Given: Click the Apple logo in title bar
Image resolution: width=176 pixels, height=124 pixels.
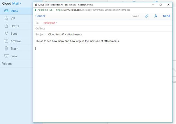Looking at the screenshot, I should click(x=36, y=5).
